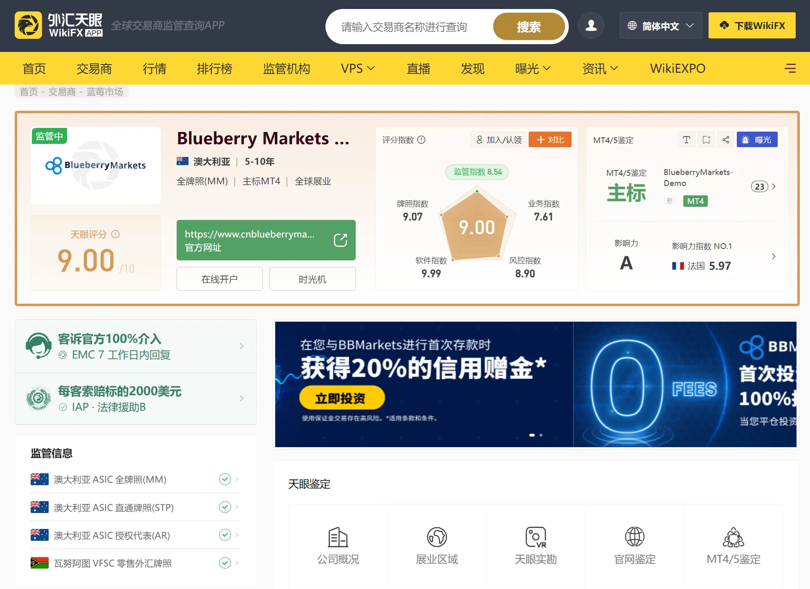The height and width of the screenshot is (589, 810).
Task: Click the France flag beside the influence index
Action: point(678,266)
